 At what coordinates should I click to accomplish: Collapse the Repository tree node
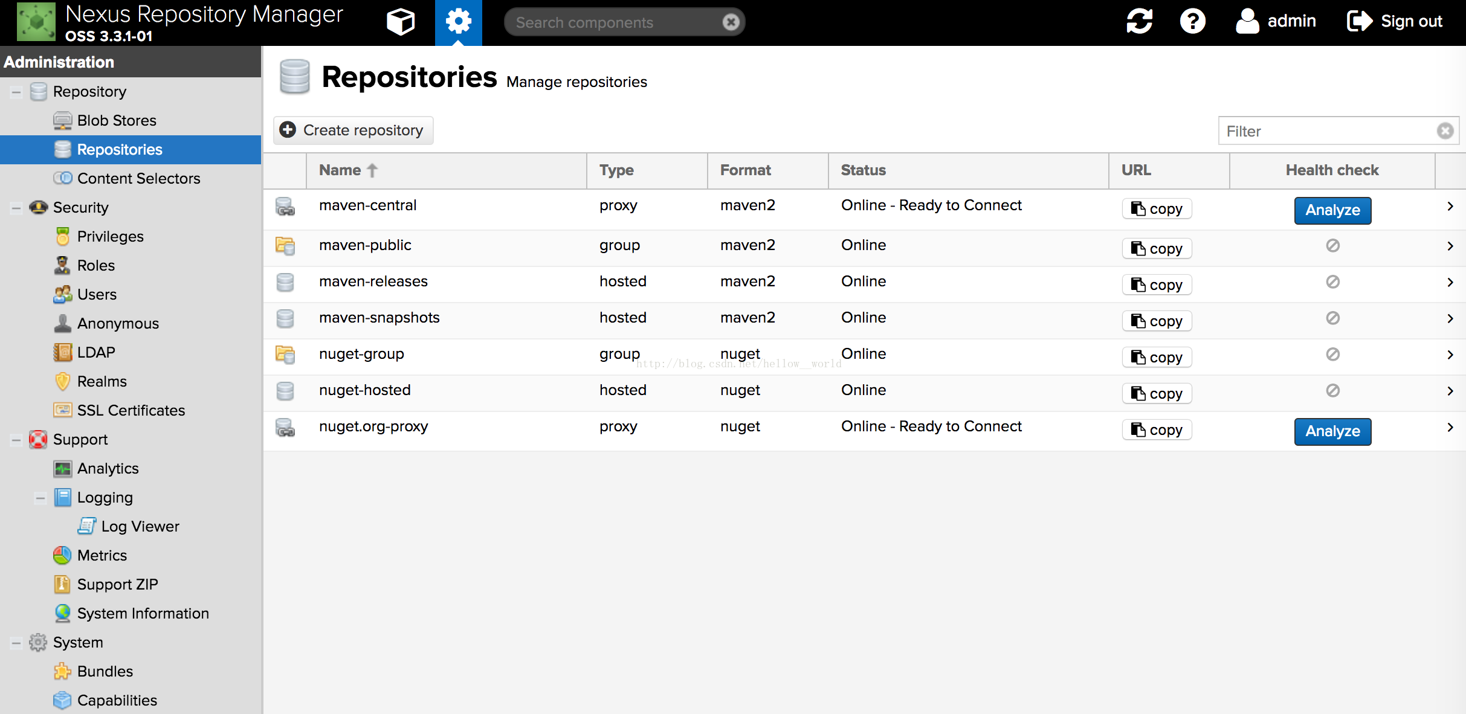tap(16, 92)
